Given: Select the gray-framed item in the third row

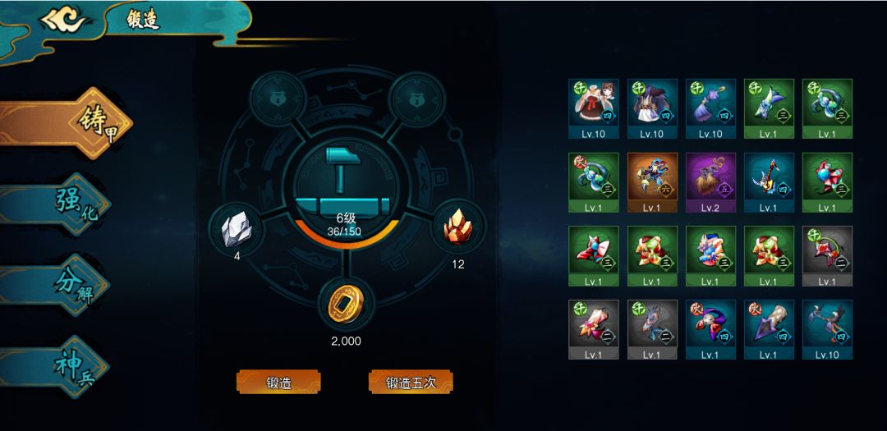Looking at the screenshot, I should 827,255.
